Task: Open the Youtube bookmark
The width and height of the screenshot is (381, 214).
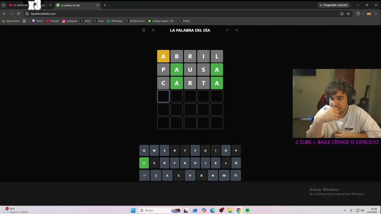Action: (x=52, y=21)
